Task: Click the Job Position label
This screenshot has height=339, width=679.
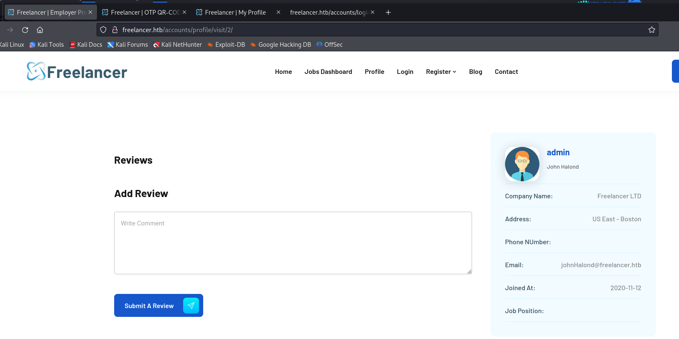Action: click(x=524, y=311)
